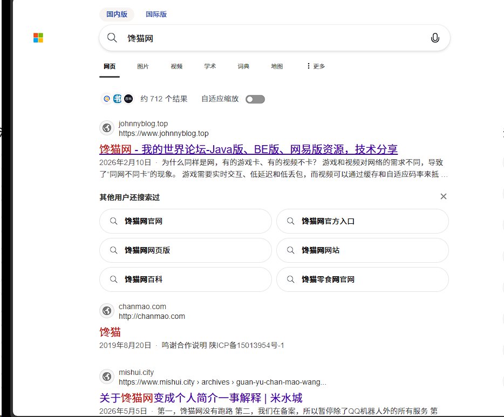Select the 国内版 option
This screenshot has width=504, height=417.
[x=117, y=14]
